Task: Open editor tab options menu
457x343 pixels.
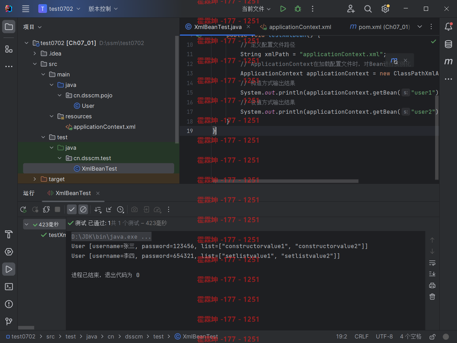Action: tap(431, 27)
